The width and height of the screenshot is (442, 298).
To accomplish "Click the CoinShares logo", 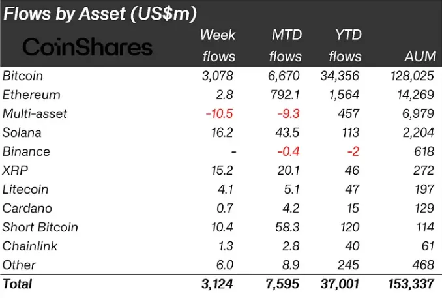I will [x=87, y=47].
